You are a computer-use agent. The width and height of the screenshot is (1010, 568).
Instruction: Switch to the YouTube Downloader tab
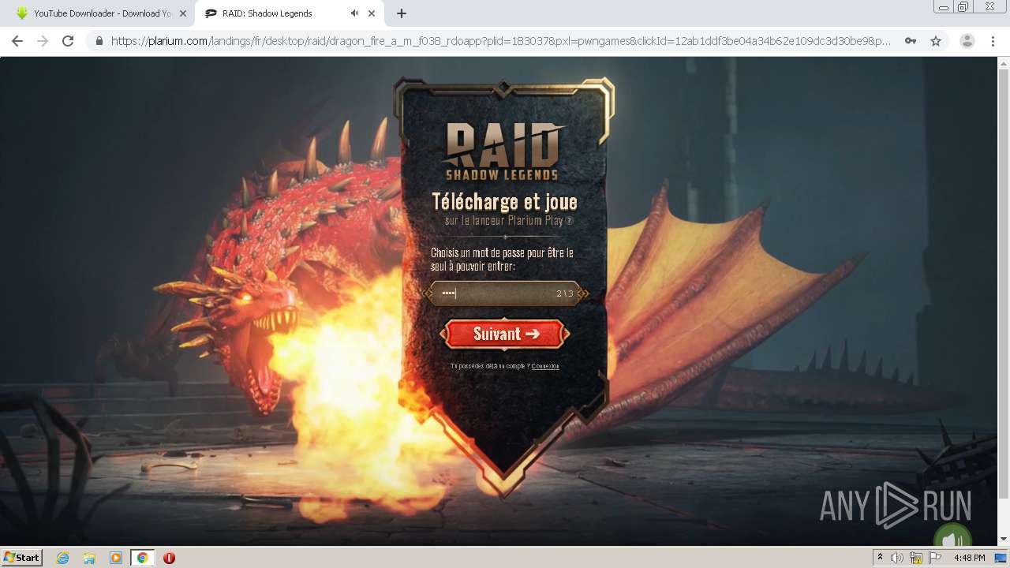95,13
